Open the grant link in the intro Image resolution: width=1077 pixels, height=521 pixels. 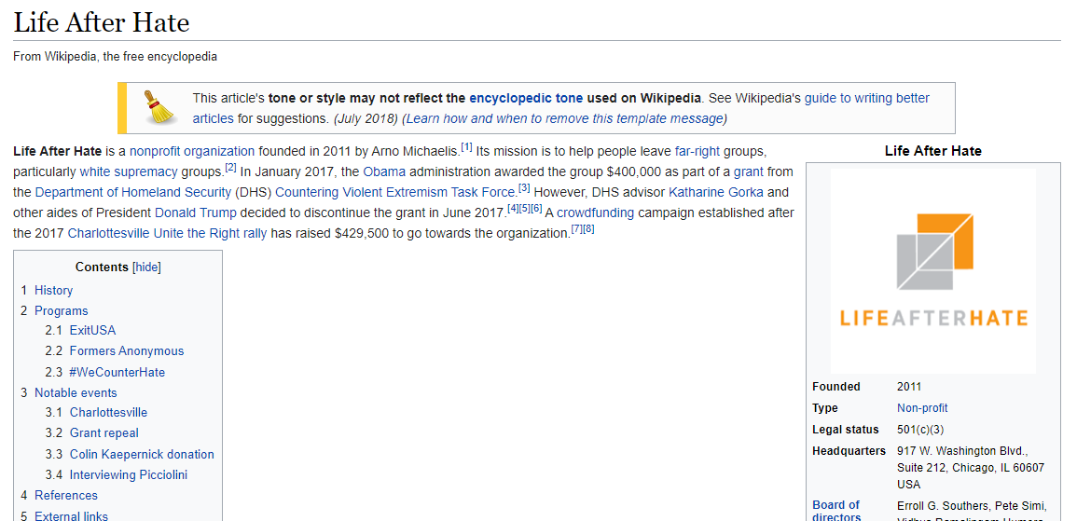(x=749, y=171)
